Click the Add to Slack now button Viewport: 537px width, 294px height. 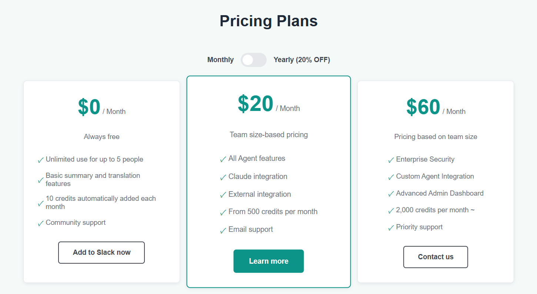101,253
